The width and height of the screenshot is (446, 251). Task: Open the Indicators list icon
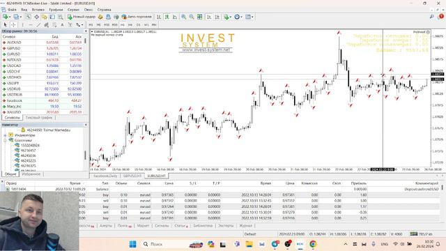point(226,17)
